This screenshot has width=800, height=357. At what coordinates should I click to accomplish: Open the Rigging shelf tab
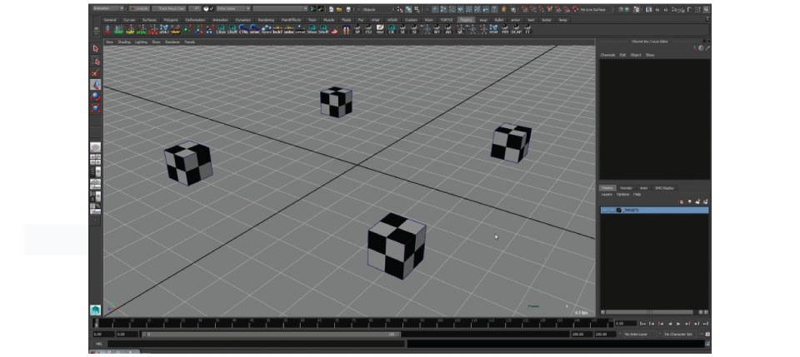pos(466,20)
